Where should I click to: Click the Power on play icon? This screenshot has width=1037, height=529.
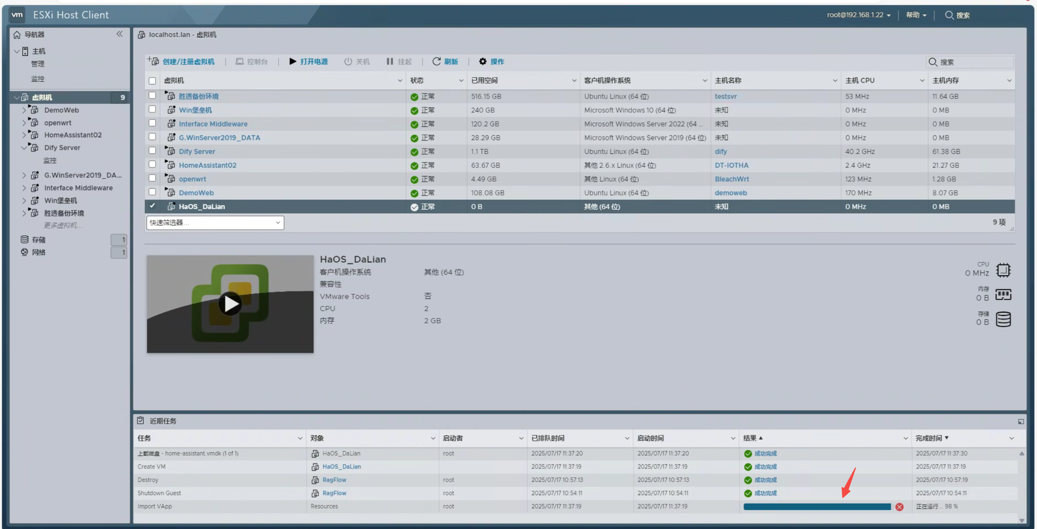point(293,61)
